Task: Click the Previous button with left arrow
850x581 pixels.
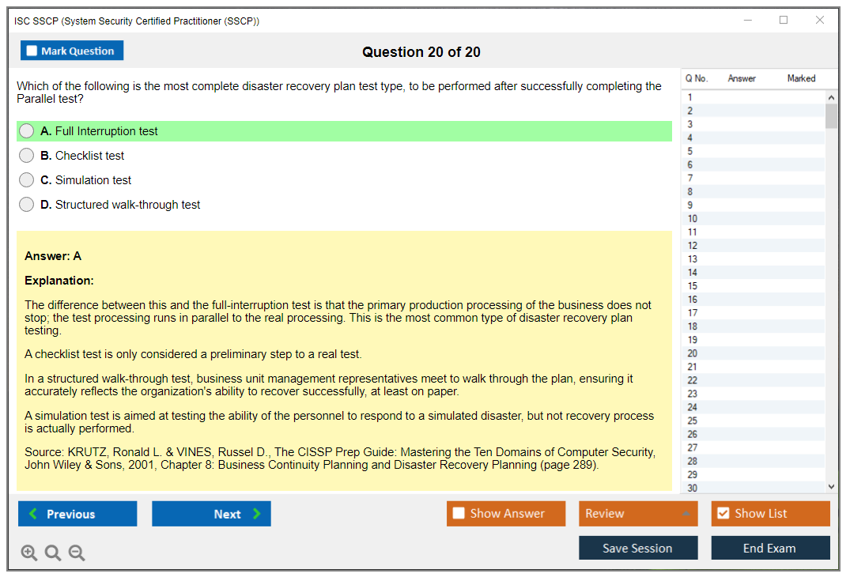Action: tap(77, 514)
